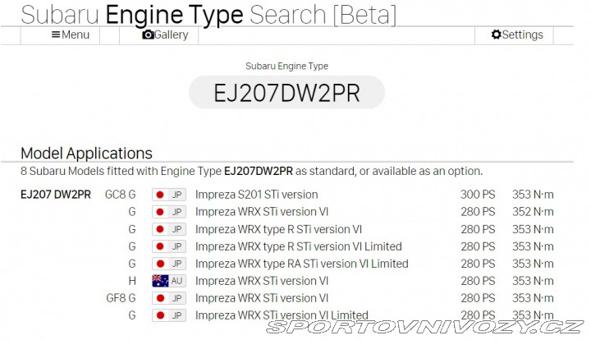591x340 pixels.
Task: Open the Menu hamburger button
Action: coord(71,34)
